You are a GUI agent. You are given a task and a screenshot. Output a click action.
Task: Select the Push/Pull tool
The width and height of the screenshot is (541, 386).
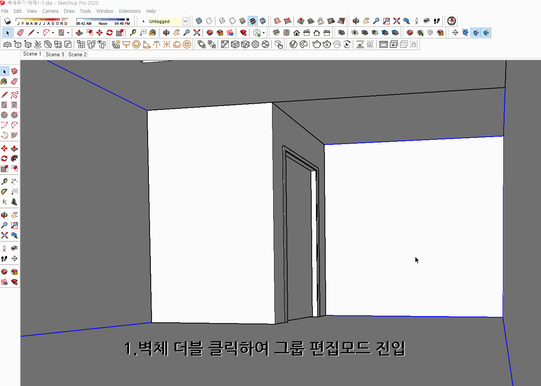click(x=79, y=33)
